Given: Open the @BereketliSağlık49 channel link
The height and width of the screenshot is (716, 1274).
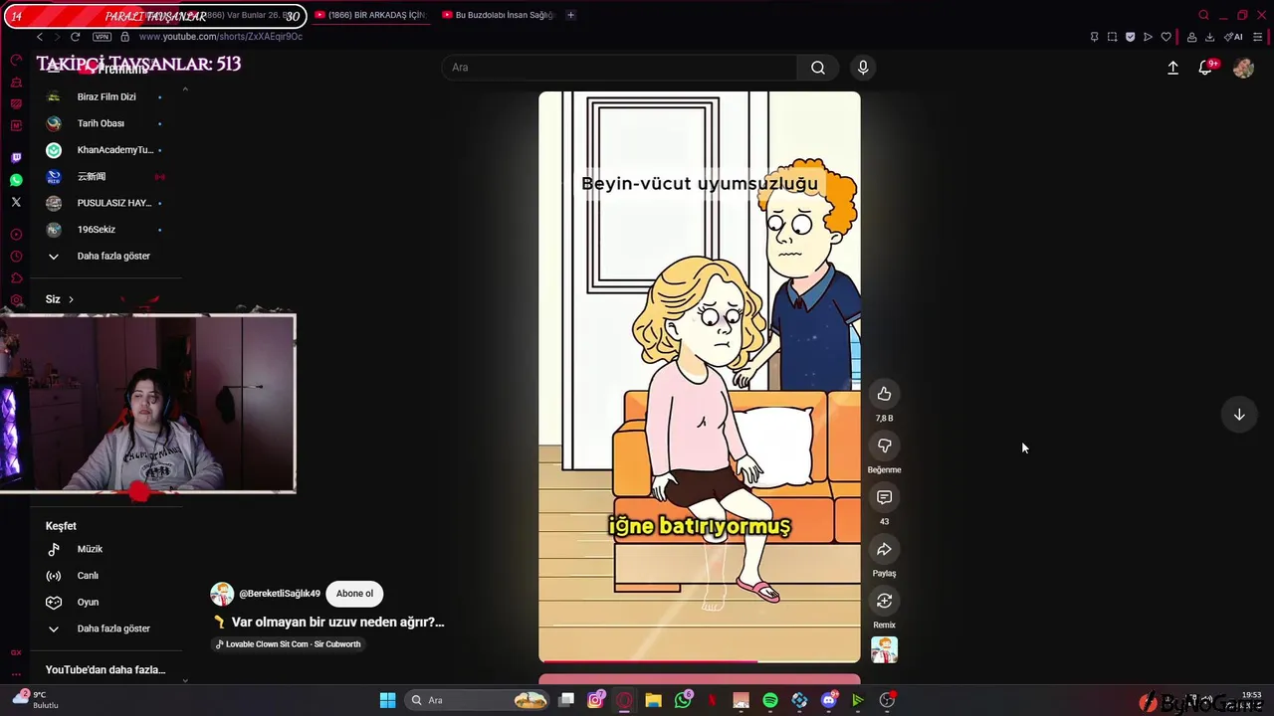Looking at the screenshot, I should click(280, 594).
